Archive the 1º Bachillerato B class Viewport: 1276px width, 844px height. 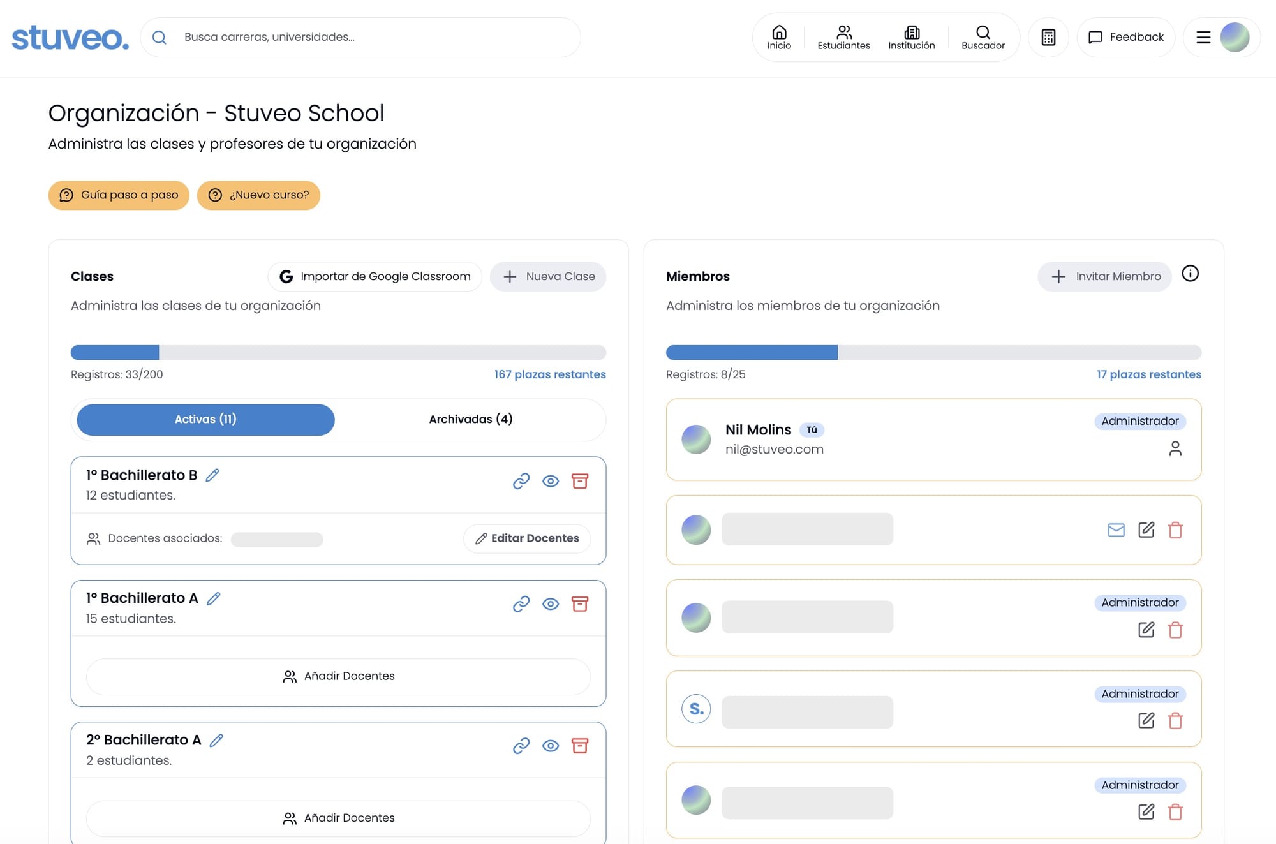[x=580, y=481]
